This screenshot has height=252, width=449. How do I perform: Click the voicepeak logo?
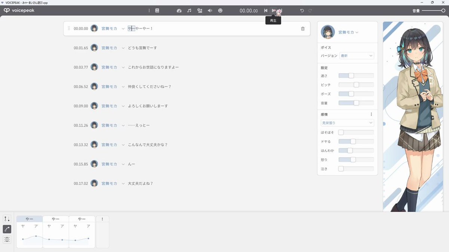19,10
